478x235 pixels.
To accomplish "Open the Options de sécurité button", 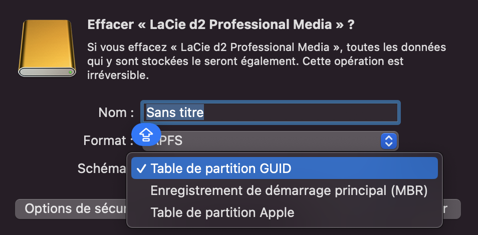I will tap(70, 208).
